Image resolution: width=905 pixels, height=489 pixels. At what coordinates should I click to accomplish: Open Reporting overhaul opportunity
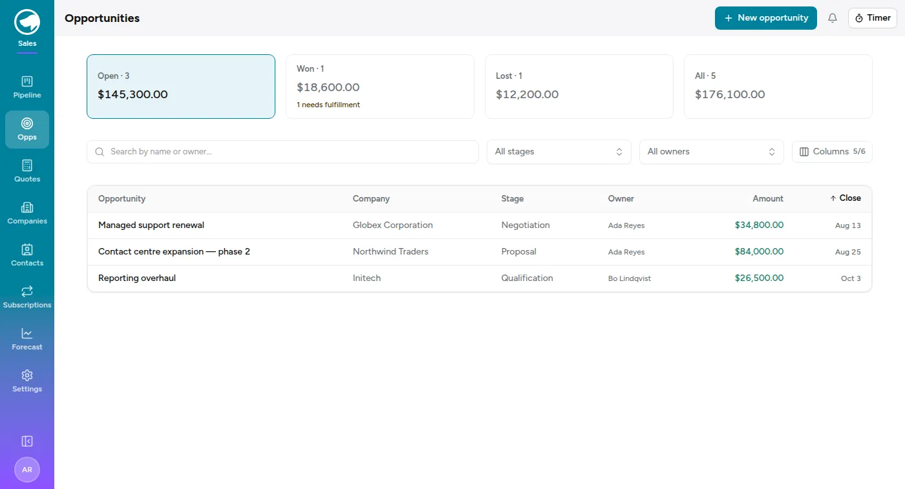[x=137, y=278]
